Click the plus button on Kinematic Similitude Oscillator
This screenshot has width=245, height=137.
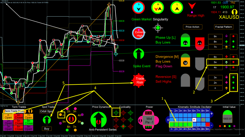click(x=212, y=113)
